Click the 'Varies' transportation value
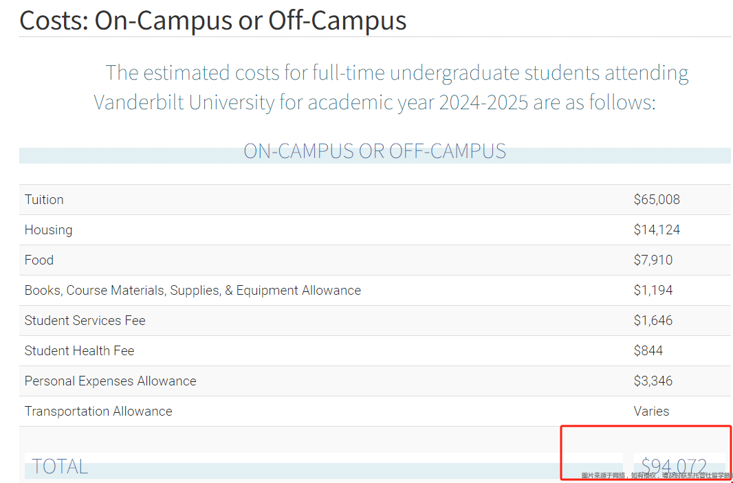The width and height of the screenshot is (733, 483). tap(651, 412)
